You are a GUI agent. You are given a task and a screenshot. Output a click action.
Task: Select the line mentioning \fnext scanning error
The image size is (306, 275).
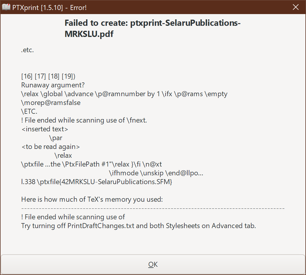pyautogui.click(x=84, y=120)
